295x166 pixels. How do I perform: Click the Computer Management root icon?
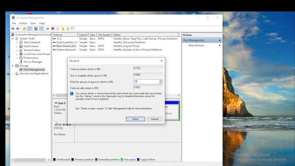pyautogui.click(x=13, y=35)
